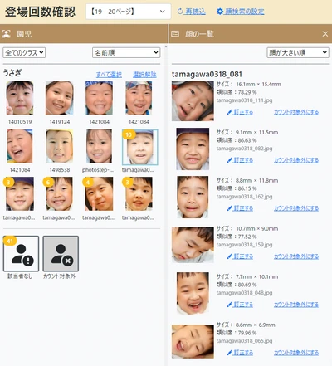Select the tamagawa0... thumbnail with badge 4
332x366 pixels.
pyautogui.click(x=99, y=194)
